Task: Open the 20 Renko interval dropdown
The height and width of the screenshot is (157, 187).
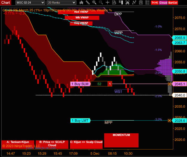Action: 61,3
